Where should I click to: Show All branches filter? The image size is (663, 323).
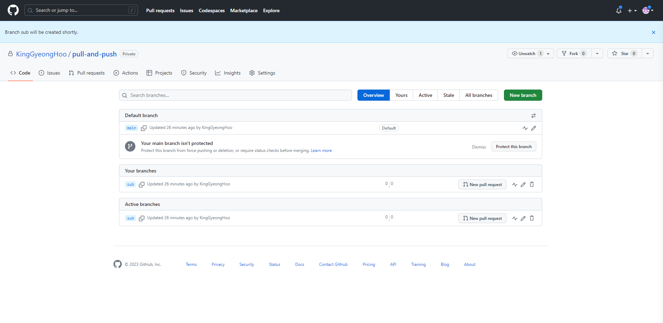pyautogui.click(x=479, y=95)
